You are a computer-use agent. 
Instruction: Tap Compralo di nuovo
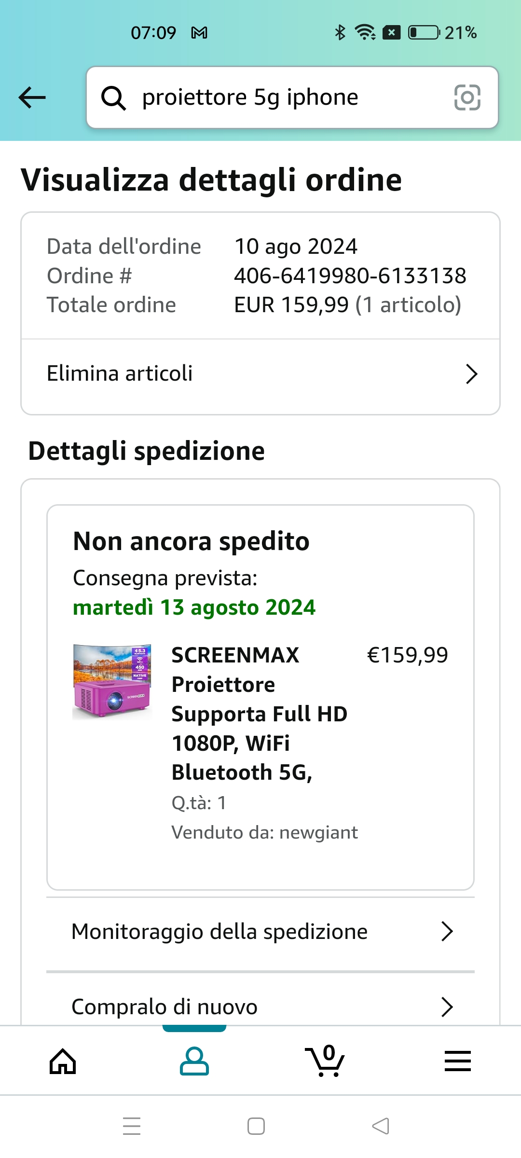point(165,1007)
